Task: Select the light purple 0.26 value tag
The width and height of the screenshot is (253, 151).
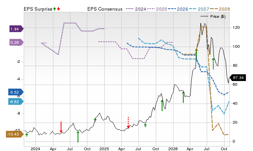Action: point(17,42)
